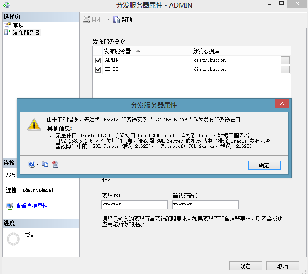Open ellipsis button for ADMIN row

click(285, 60)
